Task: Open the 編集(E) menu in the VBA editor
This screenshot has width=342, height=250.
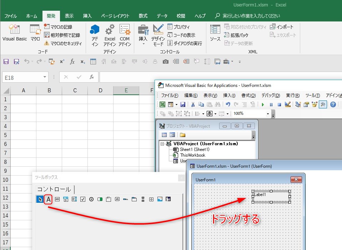Action: click(x=191, y=95)
